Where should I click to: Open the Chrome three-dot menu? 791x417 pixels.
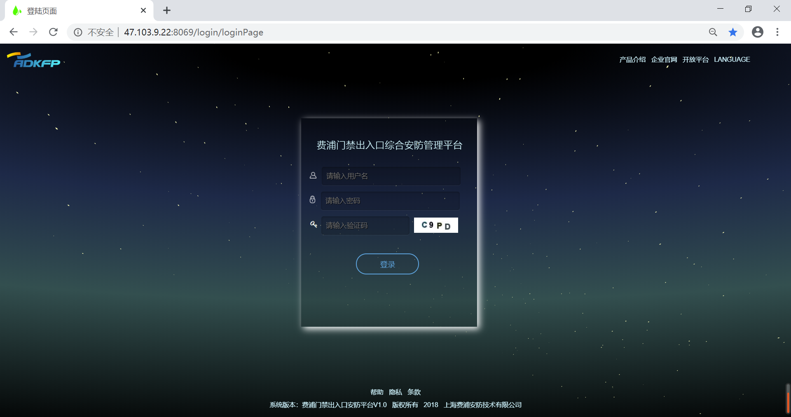[x=777, y=32]
